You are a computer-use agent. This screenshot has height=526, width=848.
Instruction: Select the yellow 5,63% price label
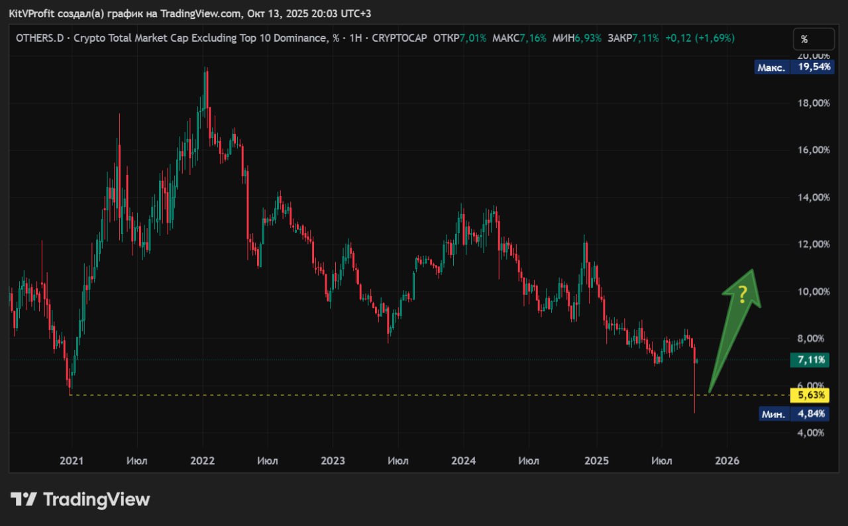click(x=812, y=395)
